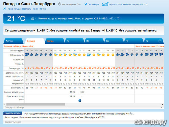
Task: Click the weather station house icon
Action: tap(105, 4)
